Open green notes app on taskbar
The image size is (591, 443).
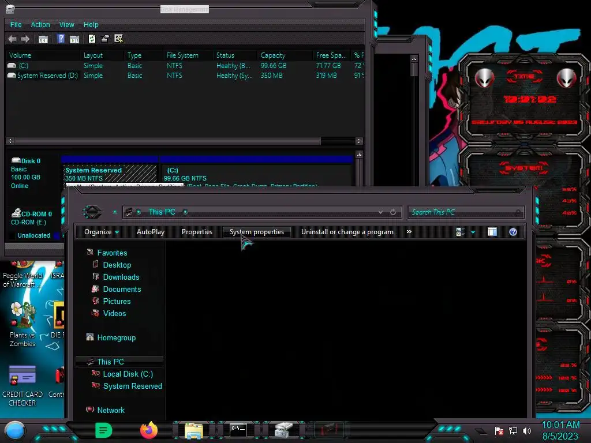[103, 430]
